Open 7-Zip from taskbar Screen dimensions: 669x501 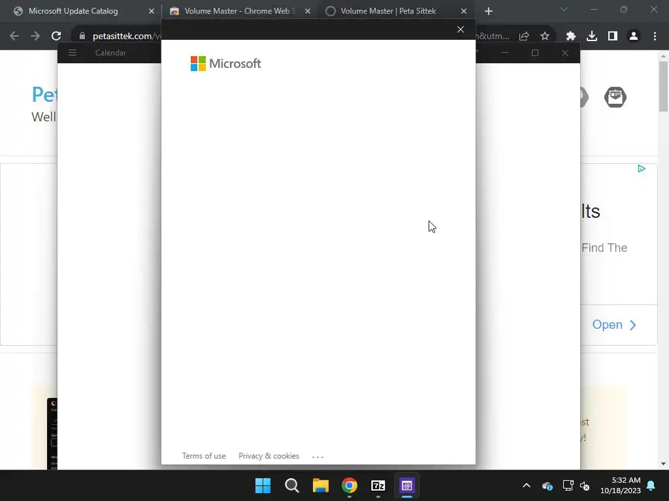click(x=378, y=485)
